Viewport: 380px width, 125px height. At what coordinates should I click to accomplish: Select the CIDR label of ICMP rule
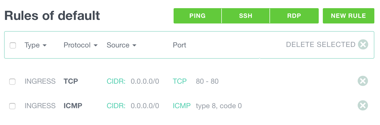tap(116, 106)
